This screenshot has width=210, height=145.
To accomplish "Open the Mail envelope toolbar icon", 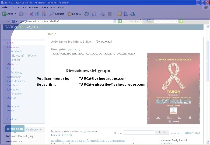I will (94, 14).
